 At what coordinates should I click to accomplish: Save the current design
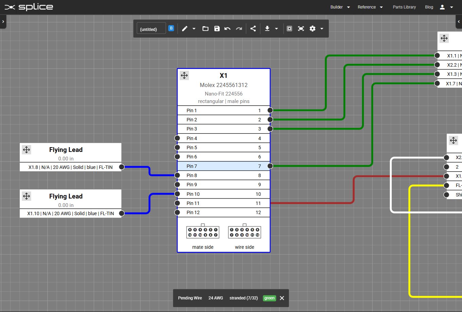tap(217, 29)
